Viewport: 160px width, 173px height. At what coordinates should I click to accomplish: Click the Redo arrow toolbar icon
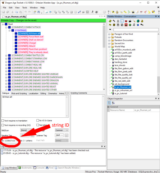[29, 12]
